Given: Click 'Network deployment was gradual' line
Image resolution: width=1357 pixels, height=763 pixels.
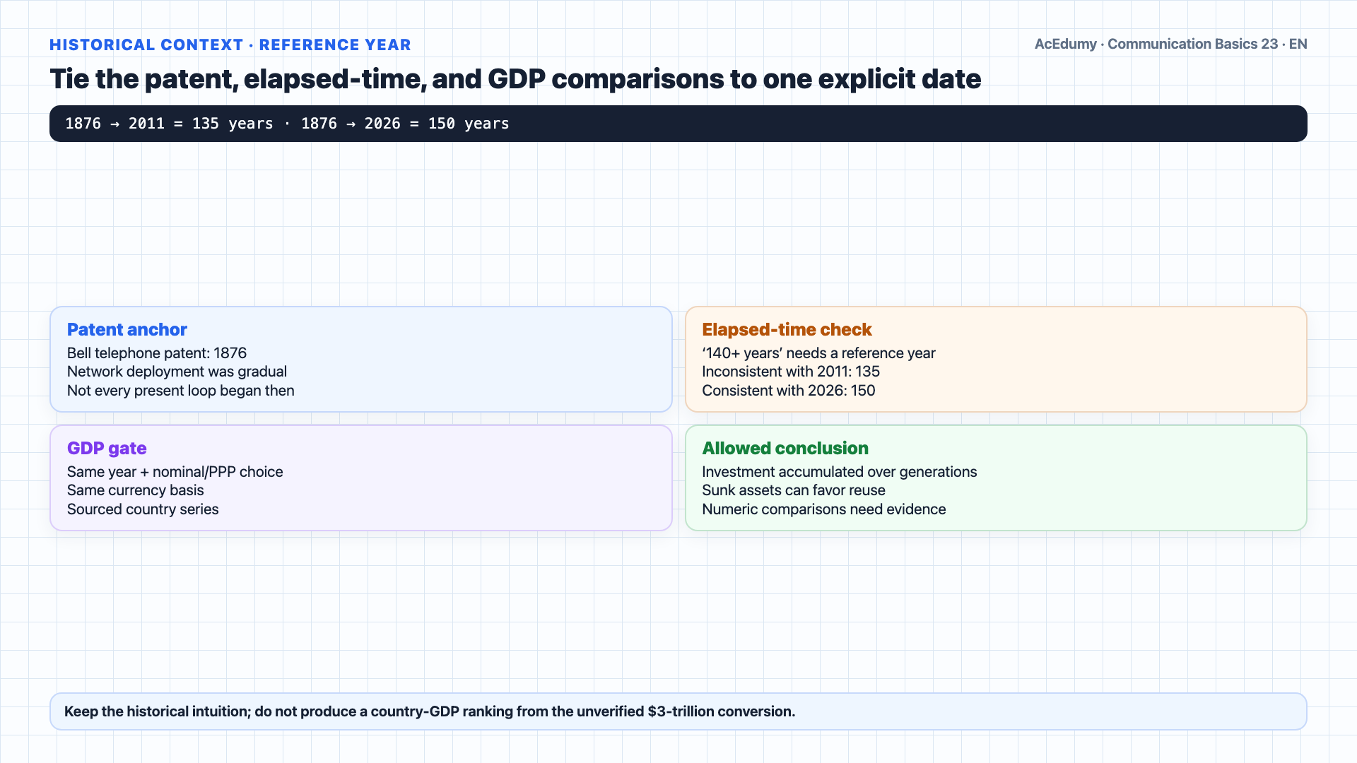Looking at the screenshot, I should coord(177,372).
